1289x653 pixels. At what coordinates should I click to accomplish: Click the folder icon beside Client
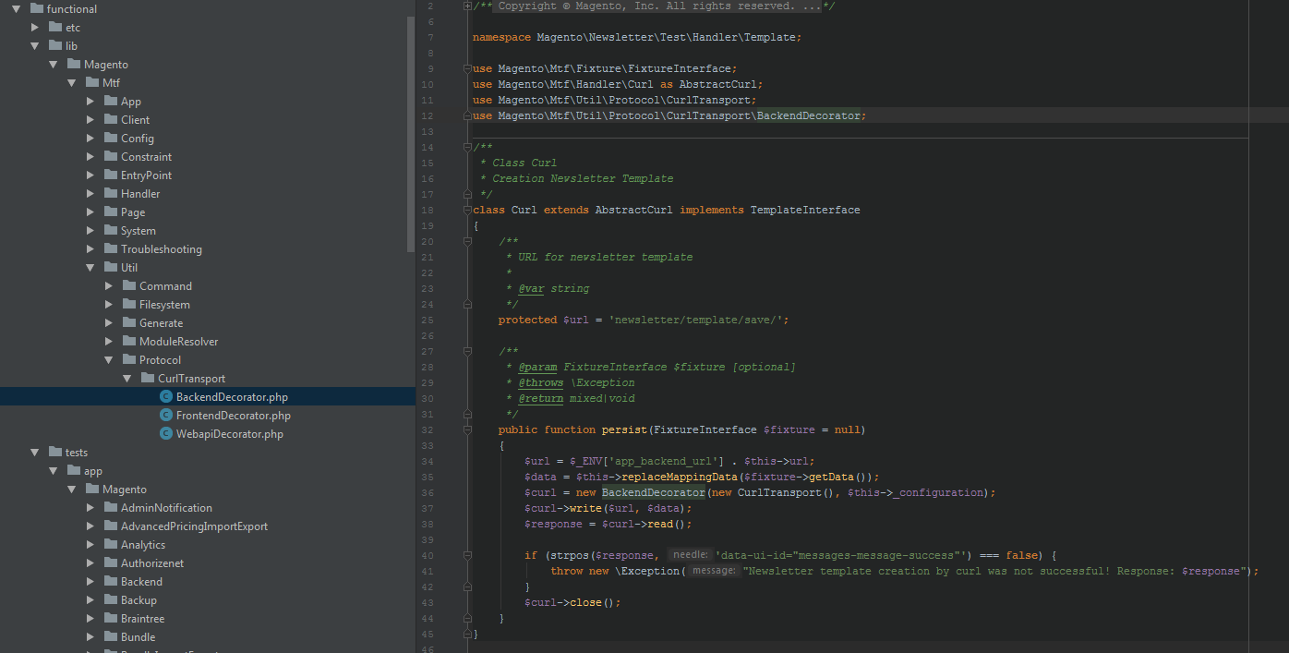(x=110, y=120)
